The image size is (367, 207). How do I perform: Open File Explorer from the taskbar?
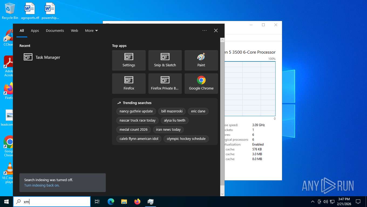pyautogui.click(x=124, y=202)
